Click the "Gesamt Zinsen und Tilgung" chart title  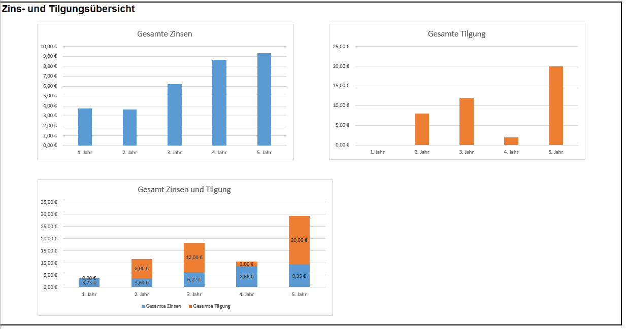coord(184,190)
